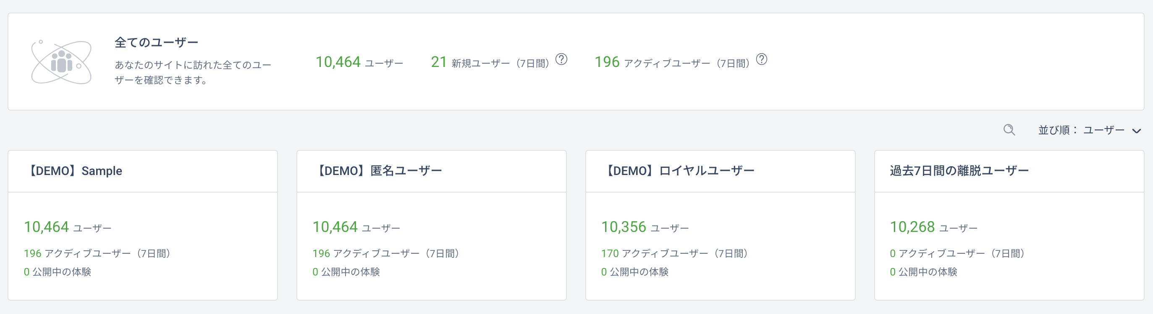The image size is (1153, 314).
Task: Click 10,356 ユーザー in ロイヤルユーザー card
Action: [x=645, y=227]
